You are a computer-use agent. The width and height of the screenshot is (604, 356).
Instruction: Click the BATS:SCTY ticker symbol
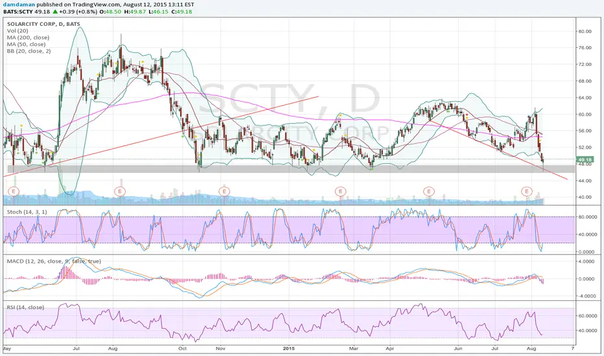[x=17, y=12]
